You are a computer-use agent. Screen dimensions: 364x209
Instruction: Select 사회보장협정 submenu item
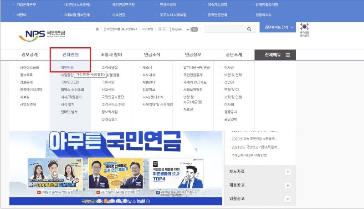pos(193,90)
